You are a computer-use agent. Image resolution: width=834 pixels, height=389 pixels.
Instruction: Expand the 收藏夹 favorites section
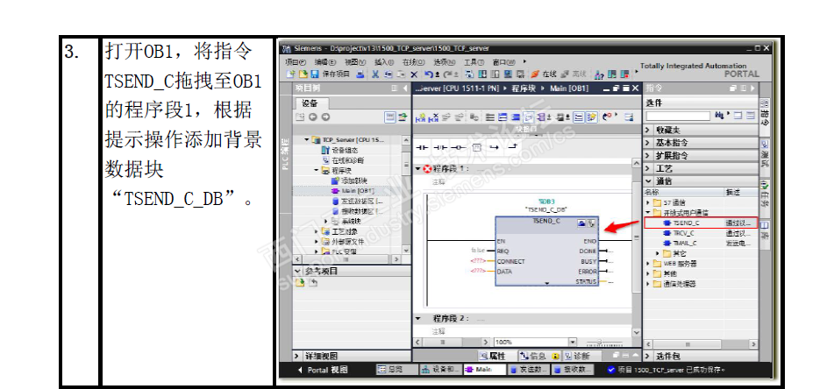(x=648, y=130)
